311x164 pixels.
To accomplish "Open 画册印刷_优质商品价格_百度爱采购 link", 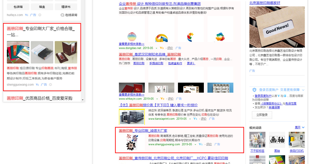I will [x=39, y=98].
